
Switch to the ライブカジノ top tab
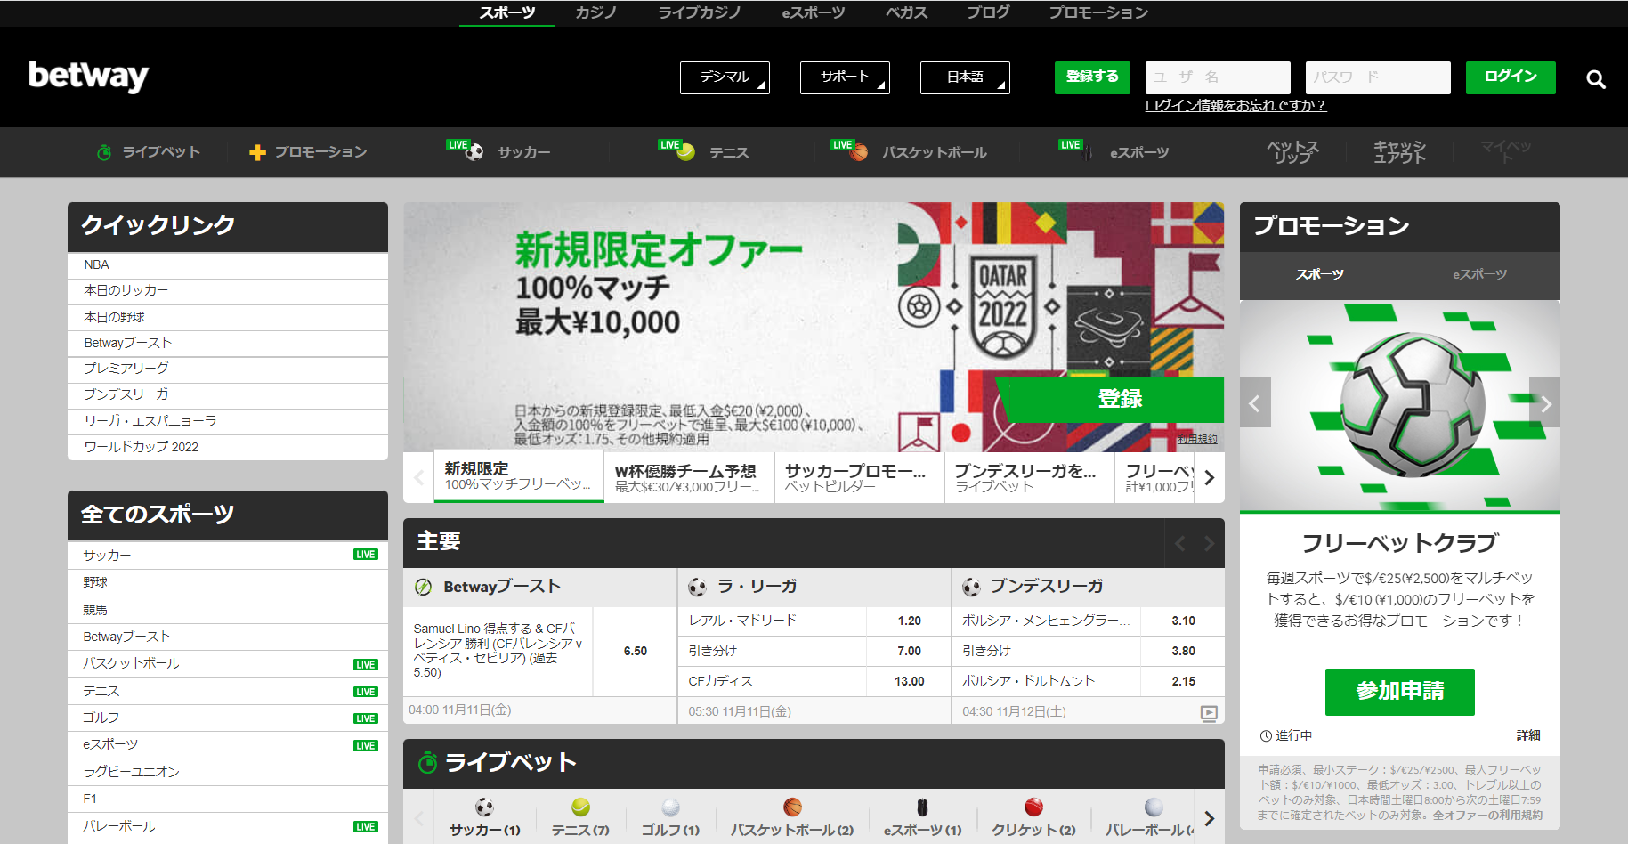pyautogui.click(x=699, y=12)
